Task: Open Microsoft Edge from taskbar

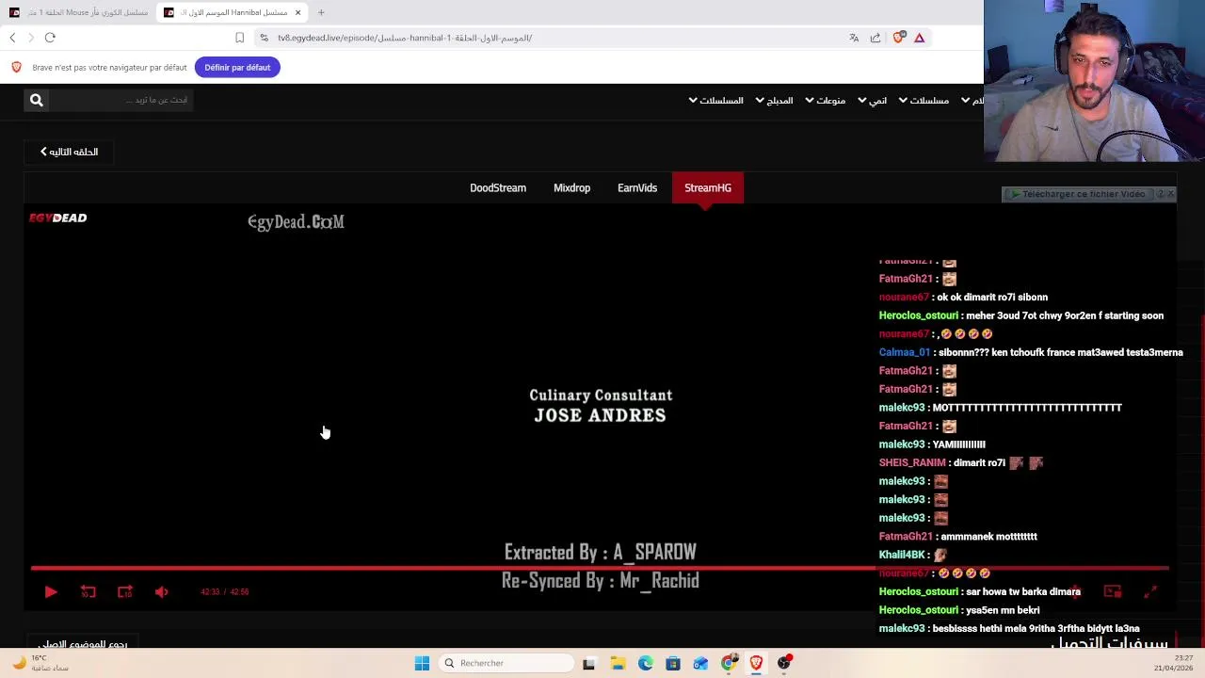Action: click(x=645, y=663)
